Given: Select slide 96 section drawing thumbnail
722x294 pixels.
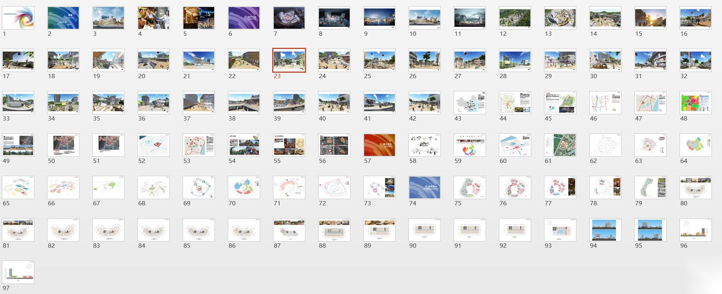Looking at the screenshot, I should 696,230.
